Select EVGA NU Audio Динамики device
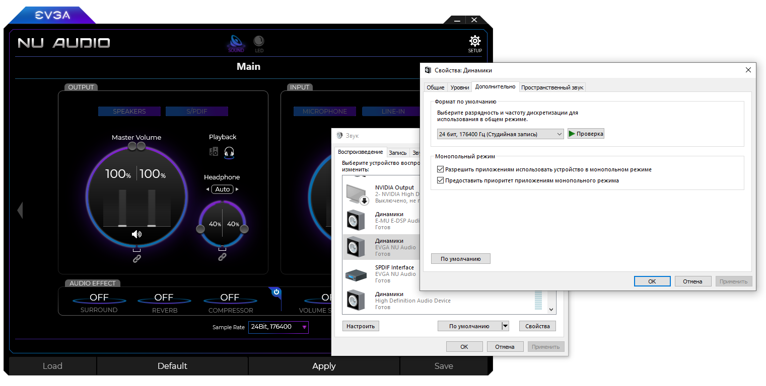766x386 pixels. point(381,247)
